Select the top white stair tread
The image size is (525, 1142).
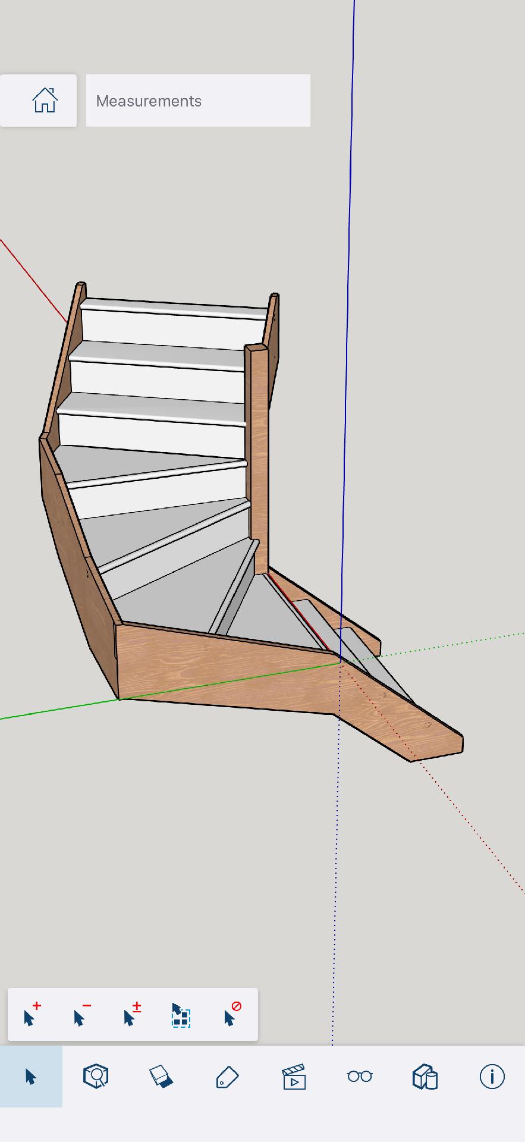172,309
